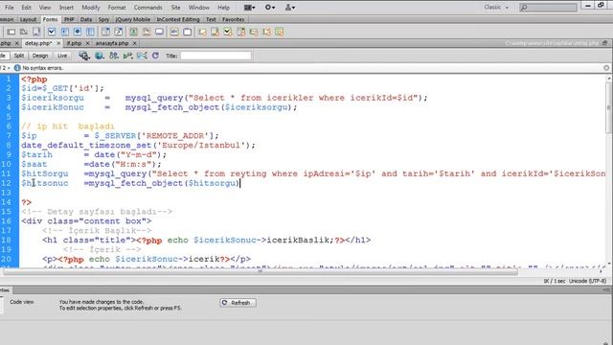Click the help search field
The height and width of the screenshot is (345, 613).
pos(548,8)
